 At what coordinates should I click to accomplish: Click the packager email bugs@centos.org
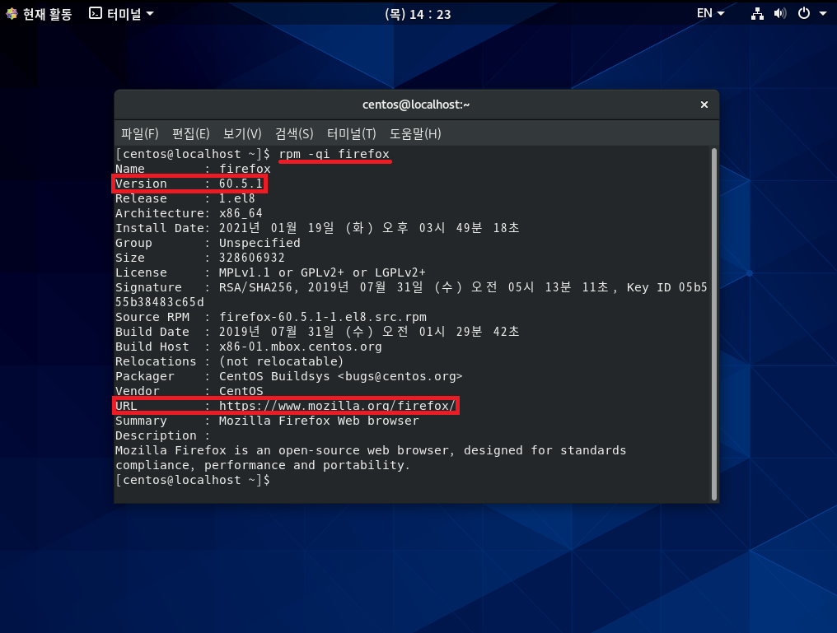(x=400, y=376)
